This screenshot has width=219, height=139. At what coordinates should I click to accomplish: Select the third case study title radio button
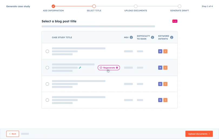point(47,84)
